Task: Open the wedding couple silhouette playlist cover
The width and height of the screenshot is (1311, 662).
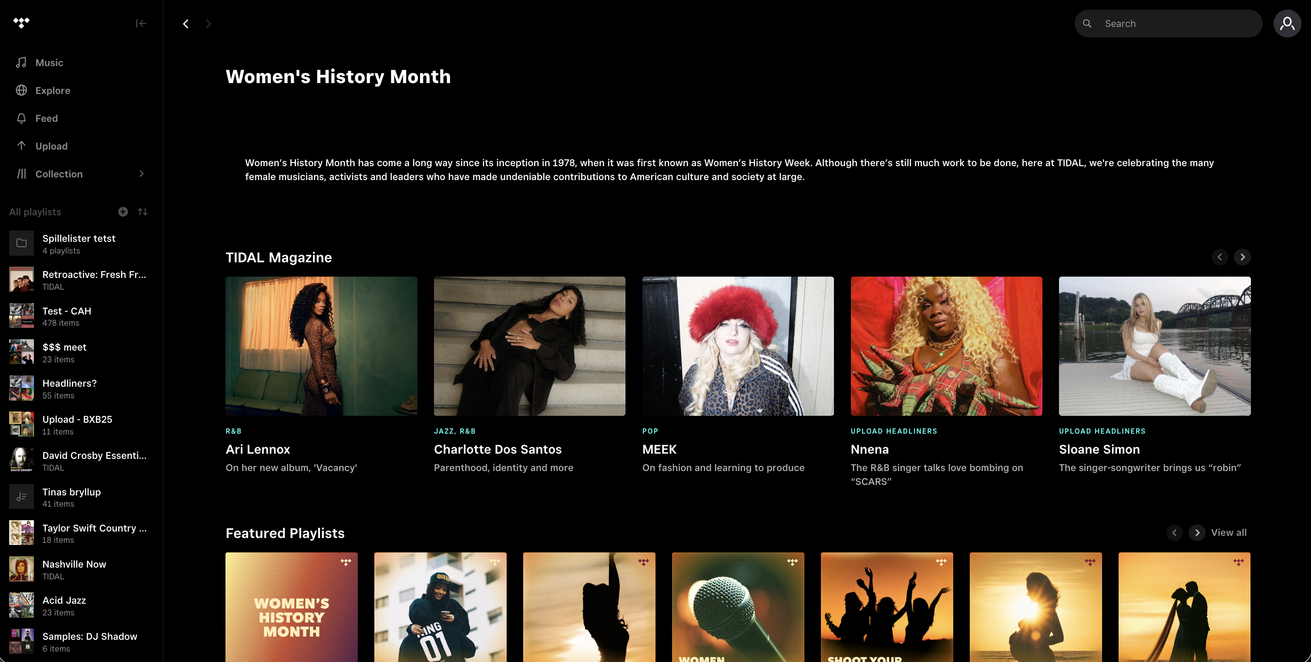Action: (x=1184, y=607)
